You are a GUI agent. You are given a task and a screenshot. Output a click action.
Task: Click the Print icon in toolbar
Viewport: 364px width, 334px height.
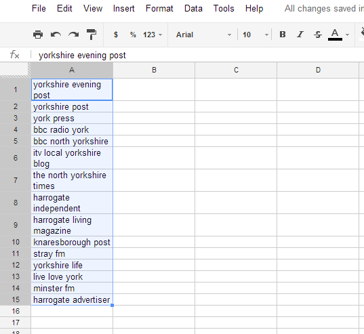pos(38,35)
